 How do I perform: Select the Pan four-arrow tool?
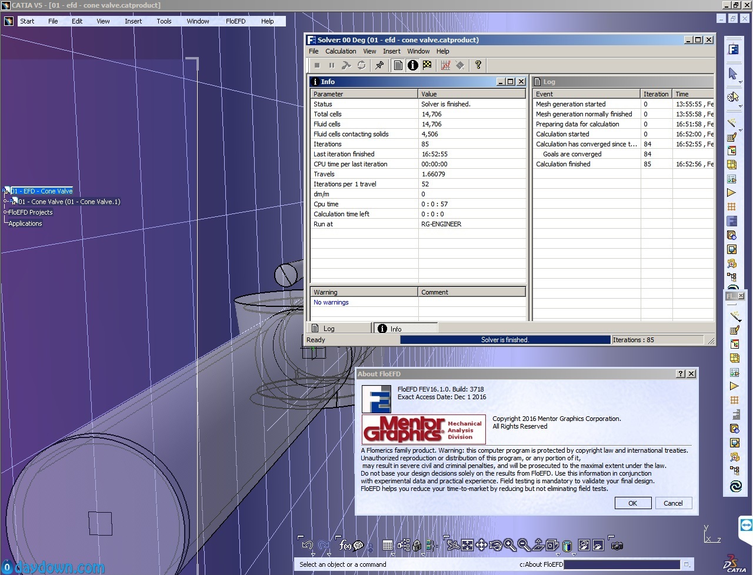coord(481,546)
